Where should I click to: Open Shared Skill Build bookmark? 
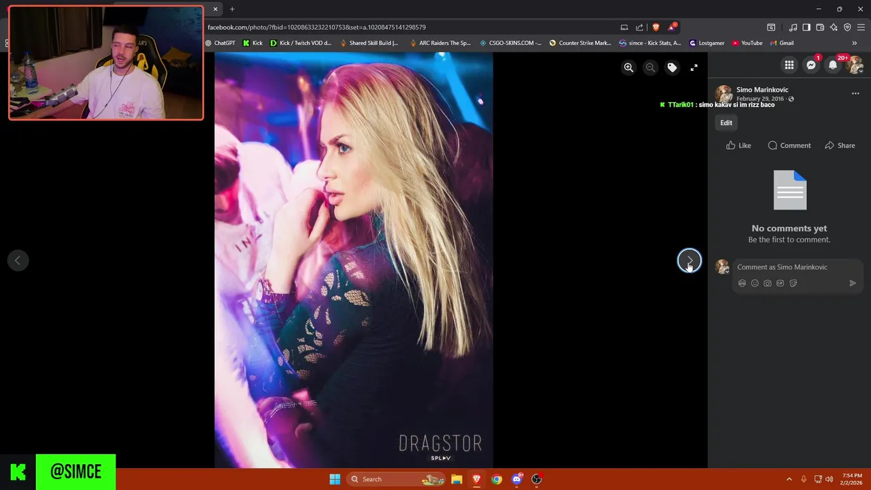(369, 43)
